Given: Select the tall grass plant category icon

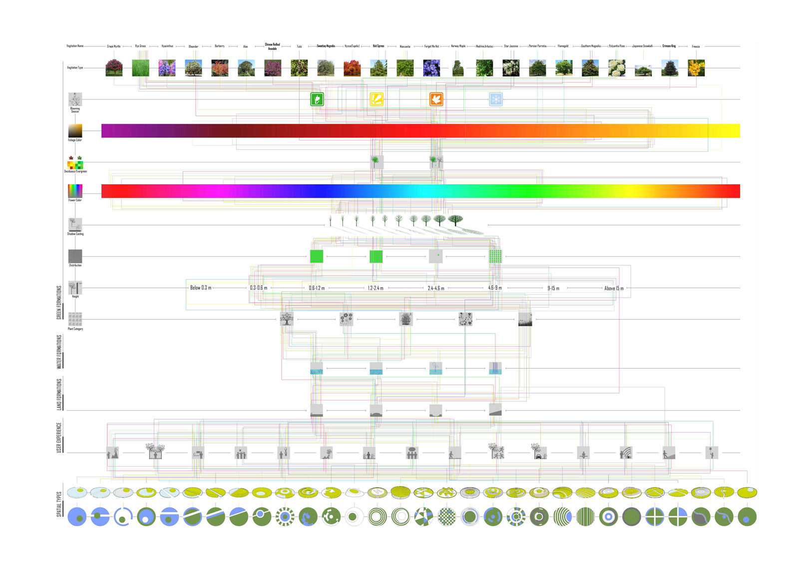Looking at the screenshot, I should pos(525,319).
